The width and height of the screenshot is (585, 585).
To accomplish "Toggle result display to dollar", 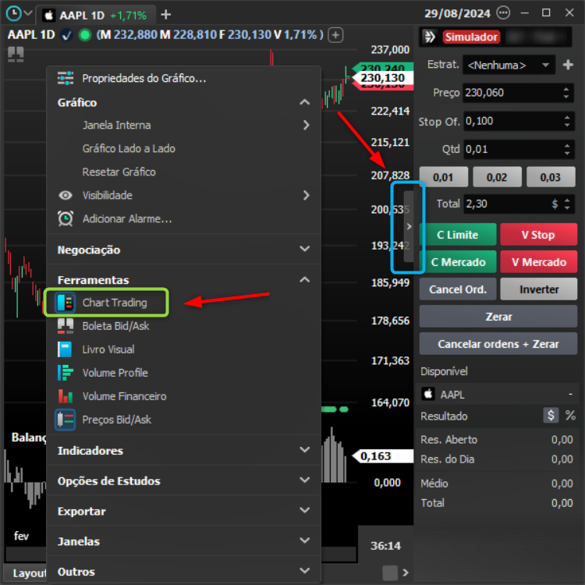I will click(551, 416).
